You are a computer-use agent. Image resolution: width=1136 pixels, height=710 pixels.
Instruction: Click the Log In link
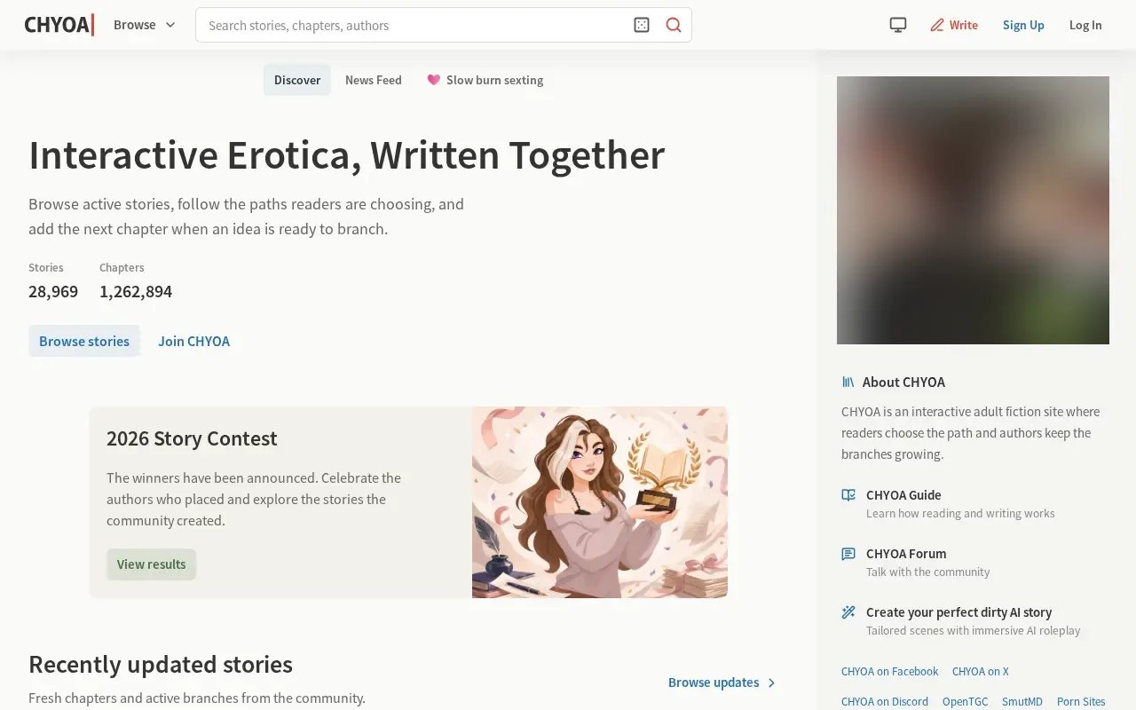point(1085,25)
